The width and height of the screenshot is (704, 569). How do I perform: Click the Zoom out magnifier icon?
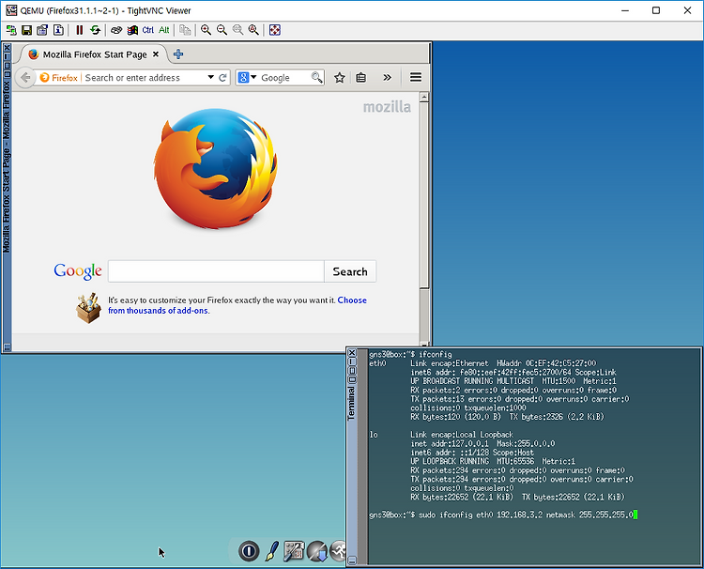(x=222, y=30)
